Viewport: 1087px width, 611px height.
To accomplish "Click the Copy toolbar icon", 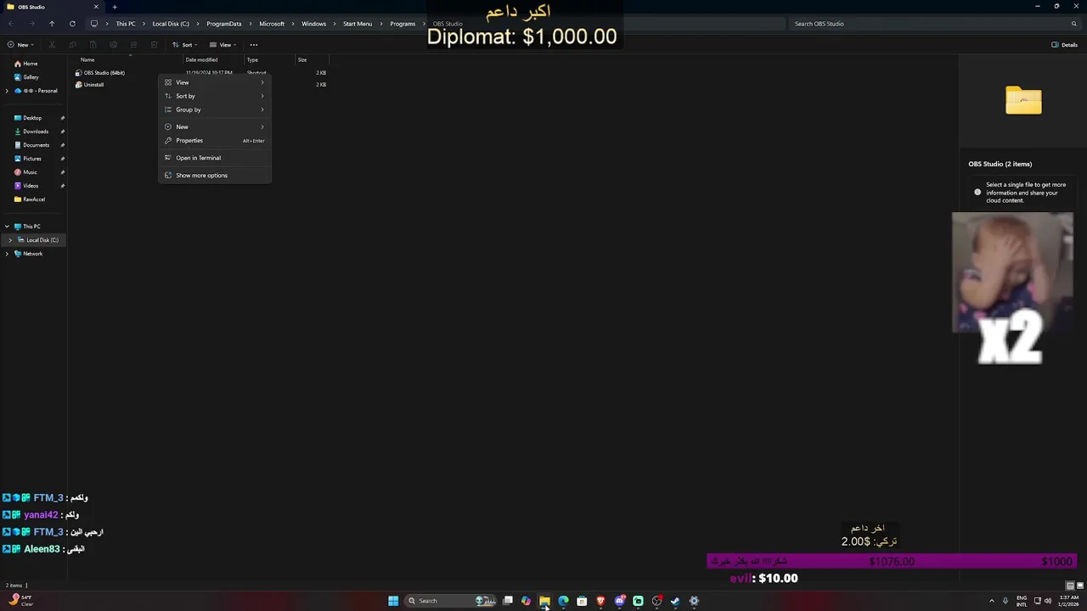I will [x=72, y=45].
